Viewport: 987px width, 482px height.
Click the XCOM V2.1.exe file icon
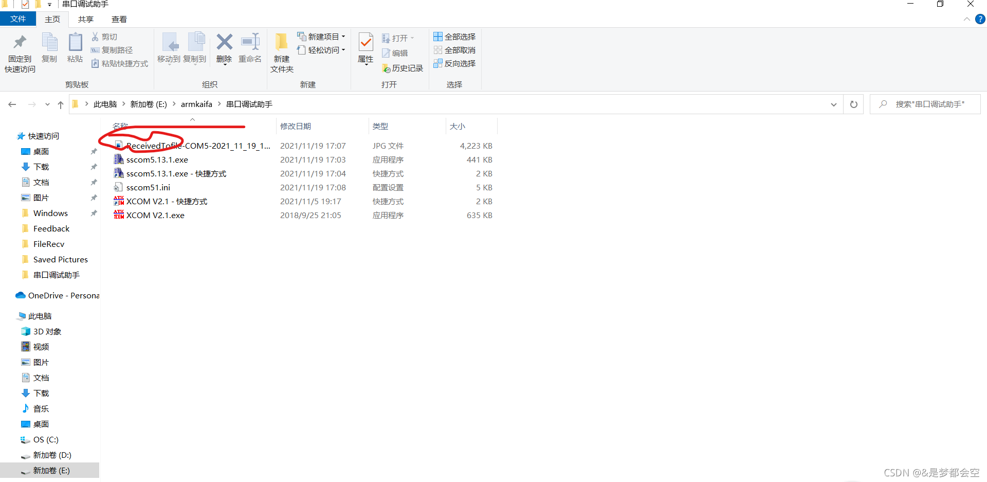119,215
